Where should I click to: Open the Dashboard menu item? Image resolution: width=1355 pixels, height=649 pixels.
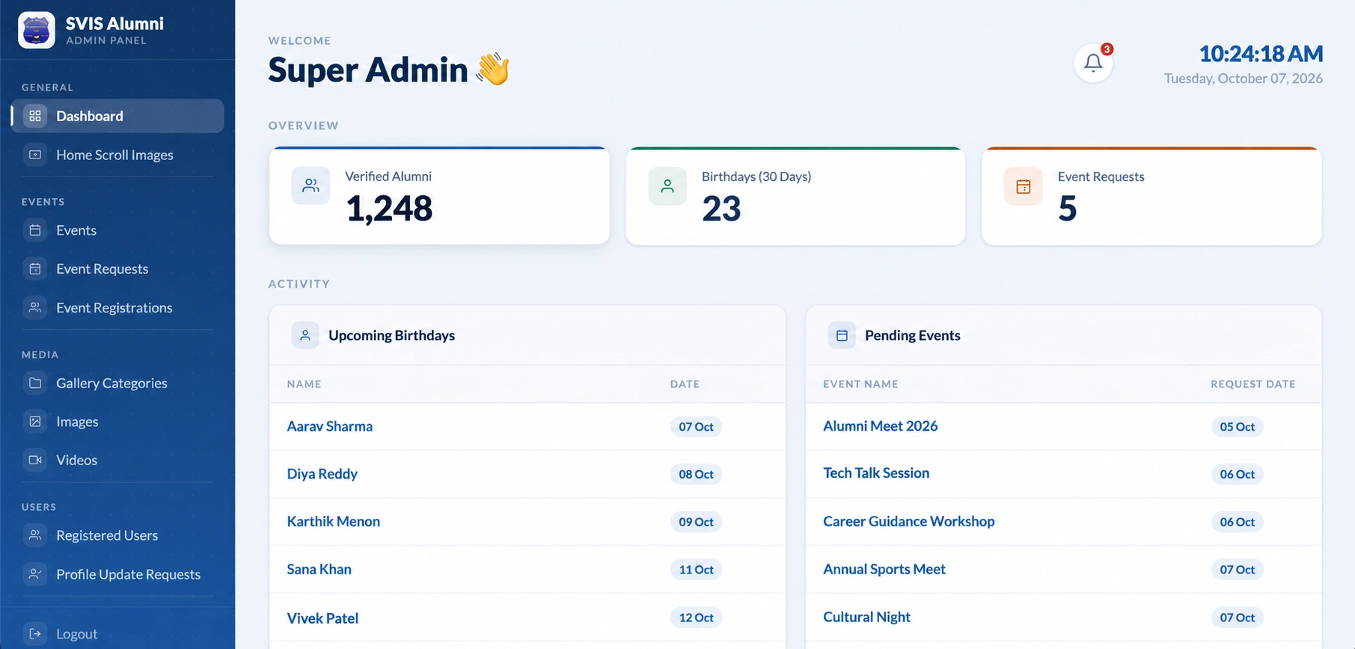(117, 116)
